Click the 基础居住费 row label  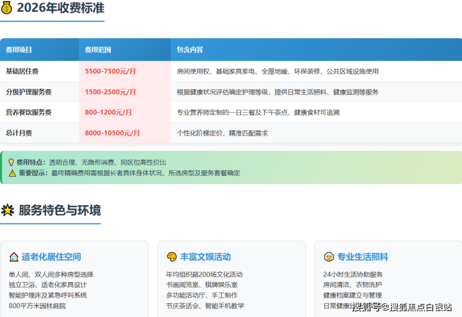[22, 71]
